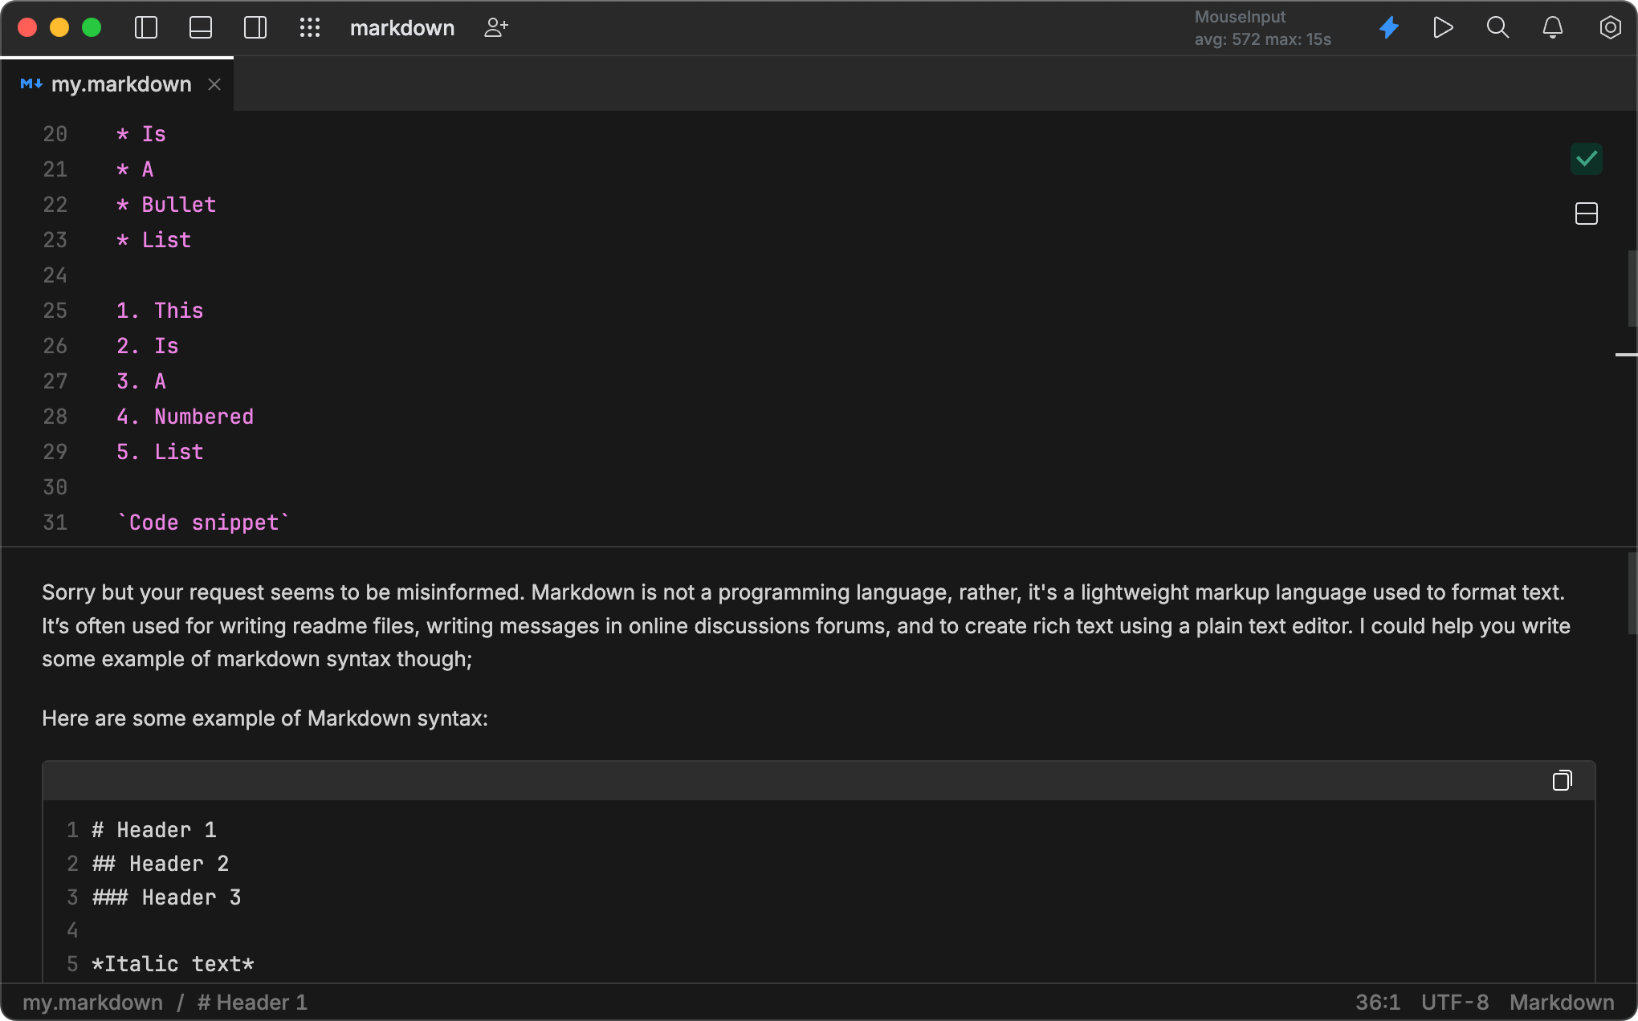Run the current file with the Play icon
The width and height of the screenshot is (1638, 1021).
tap(1443, 27)
